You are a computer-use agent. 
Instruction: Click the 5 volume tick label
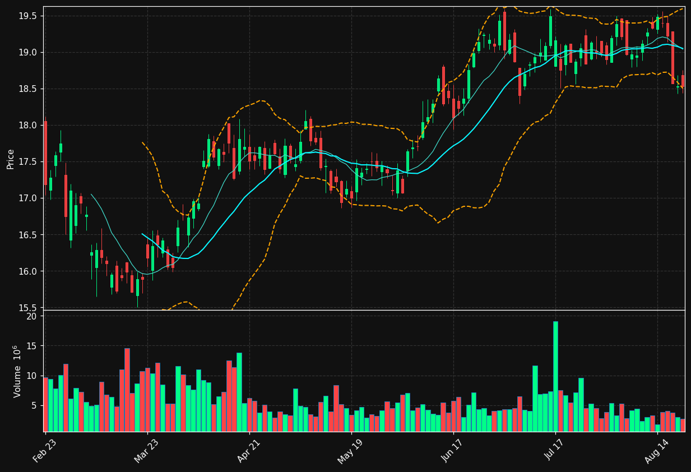34,405
